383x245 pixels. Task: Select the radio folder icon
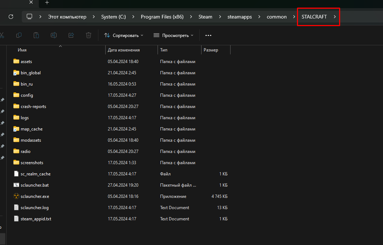(16, 151)
